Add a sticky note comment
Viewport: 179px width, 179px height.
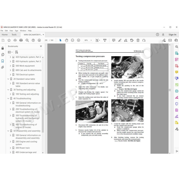[114, 40]
